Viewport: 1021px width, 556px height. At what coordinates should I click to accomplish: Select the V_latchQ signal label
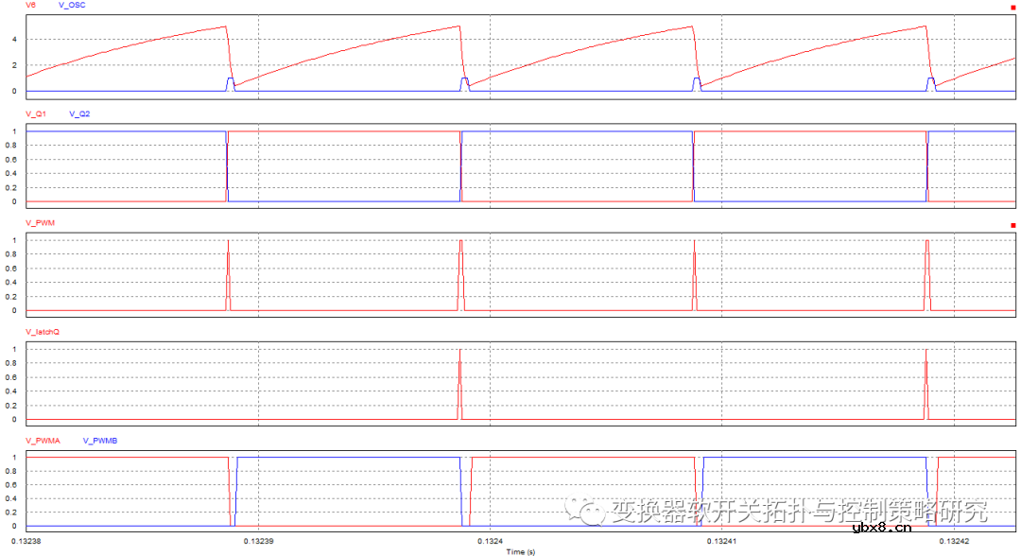[x=43, y=332]
